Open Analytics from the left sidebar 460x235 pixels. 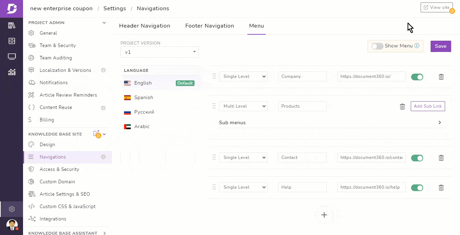click(12, 72)
